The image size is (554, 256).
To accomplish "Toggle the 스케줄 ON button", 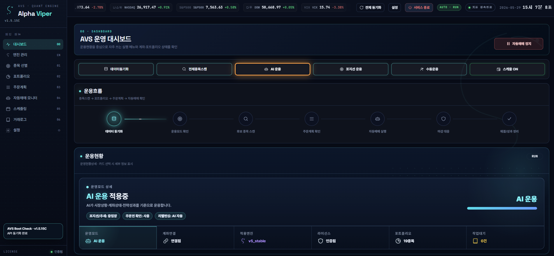I will click(507, 69).
